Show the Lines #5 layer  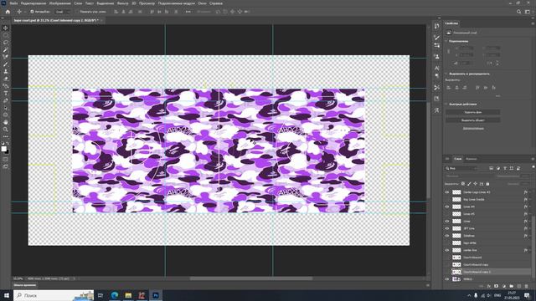tap(447, 214)
